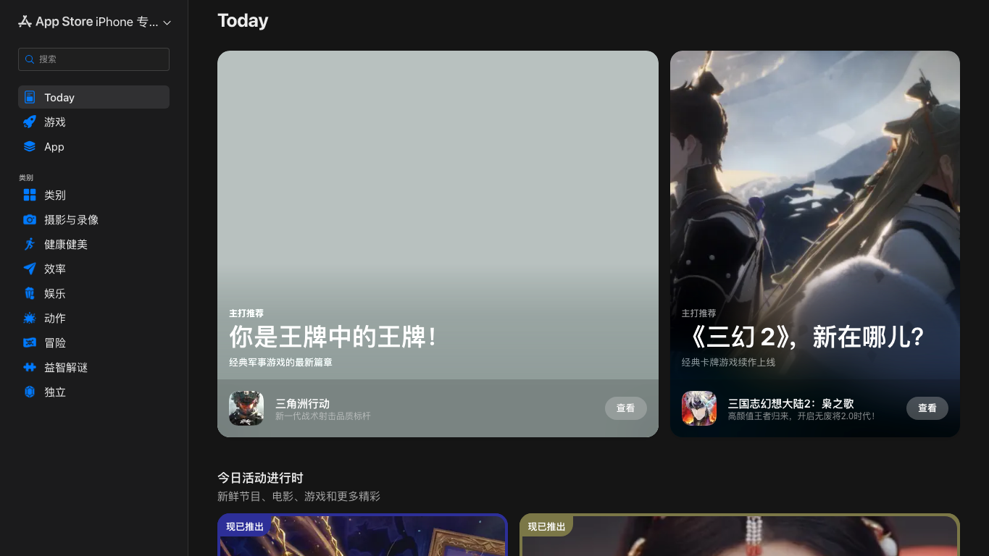Click the grid icon for 类别

click(30, 195)
